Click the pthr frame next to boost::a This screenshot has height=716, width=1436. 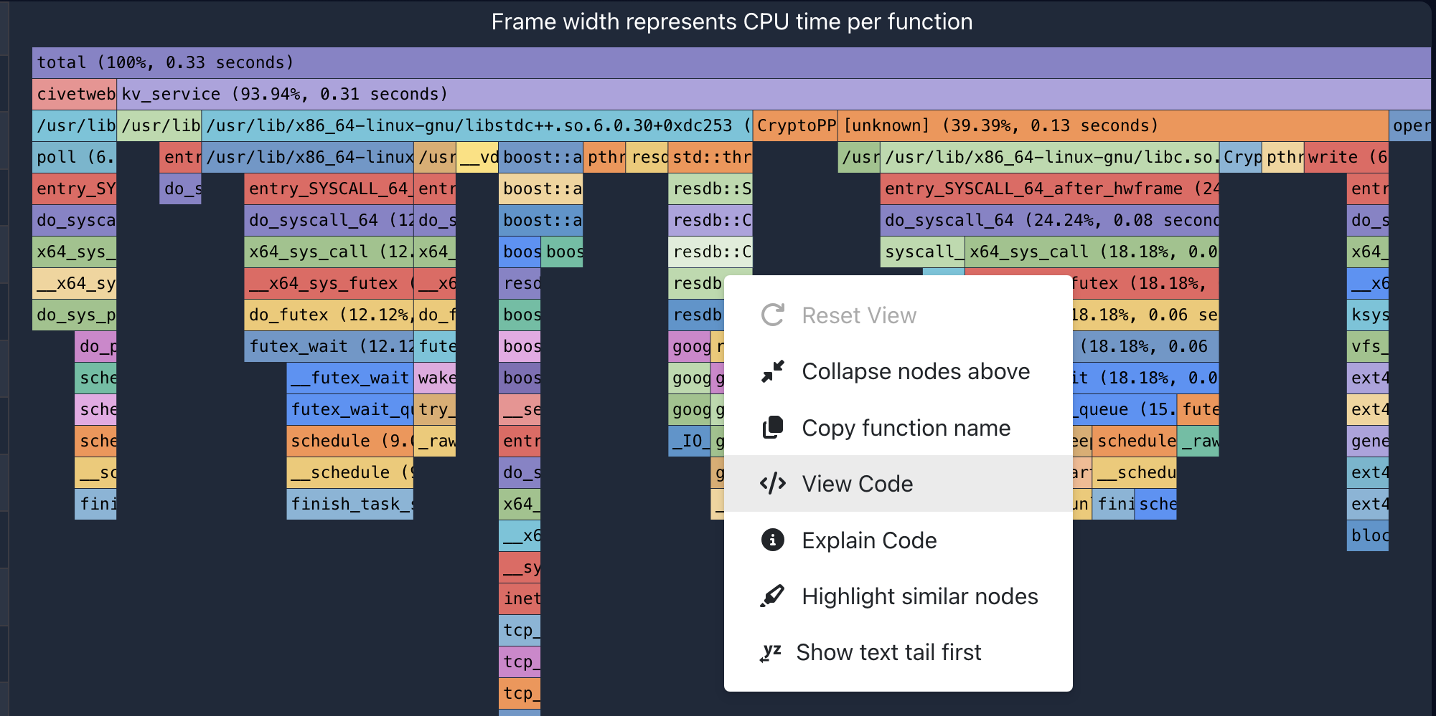(604, 157)
